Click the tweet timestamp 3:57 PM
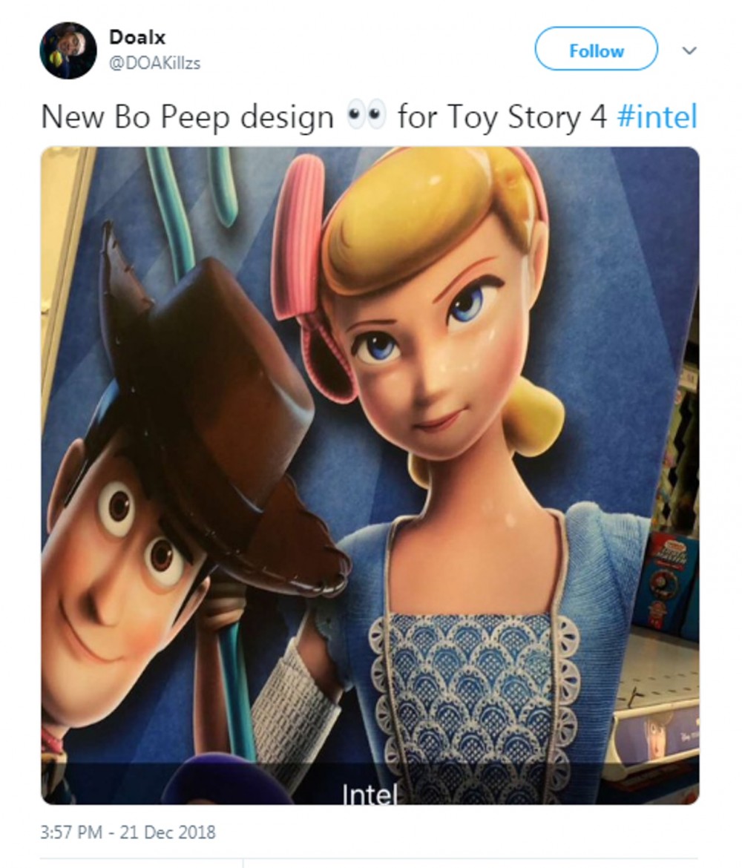This screenshot has width=742, height=868. 71,832
